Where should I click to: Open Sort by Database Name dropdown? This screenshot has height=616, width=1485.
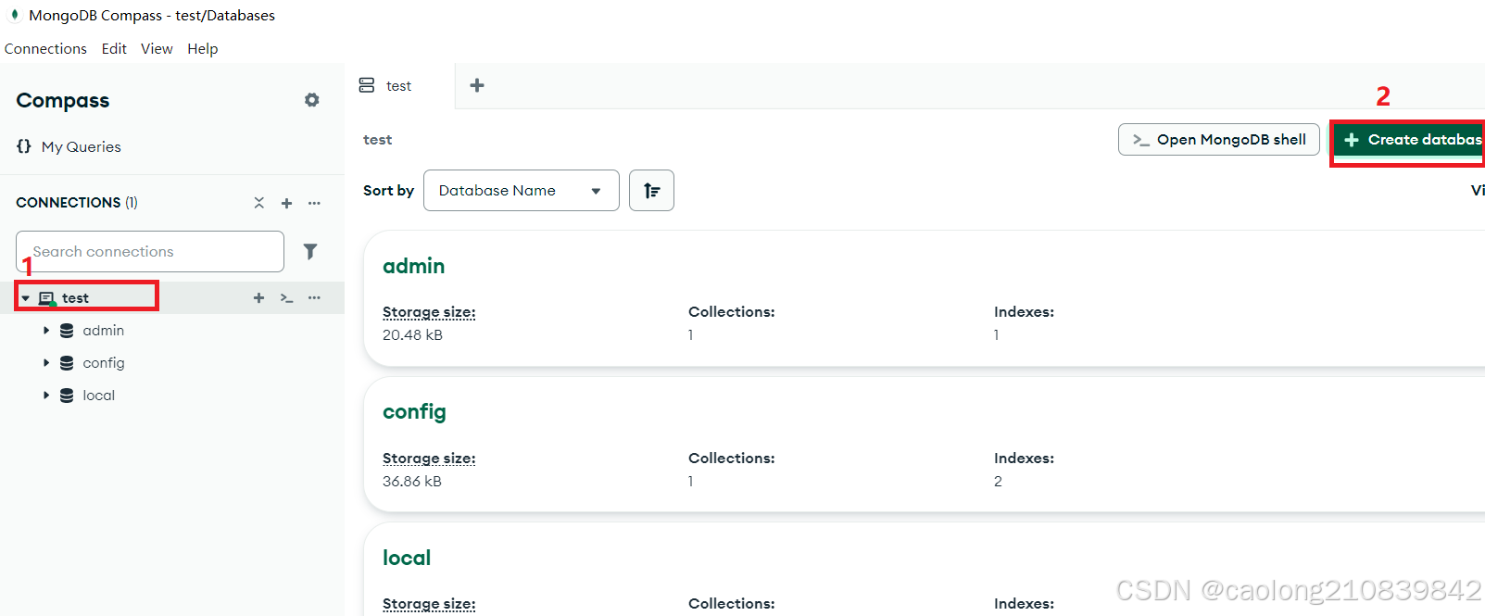click(x=521, y=190)
